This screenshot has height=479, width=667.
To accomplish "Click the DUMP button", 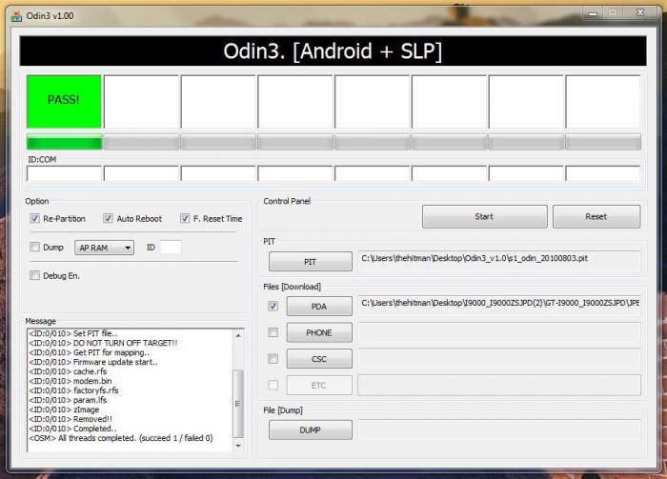I will pos(311,430).
